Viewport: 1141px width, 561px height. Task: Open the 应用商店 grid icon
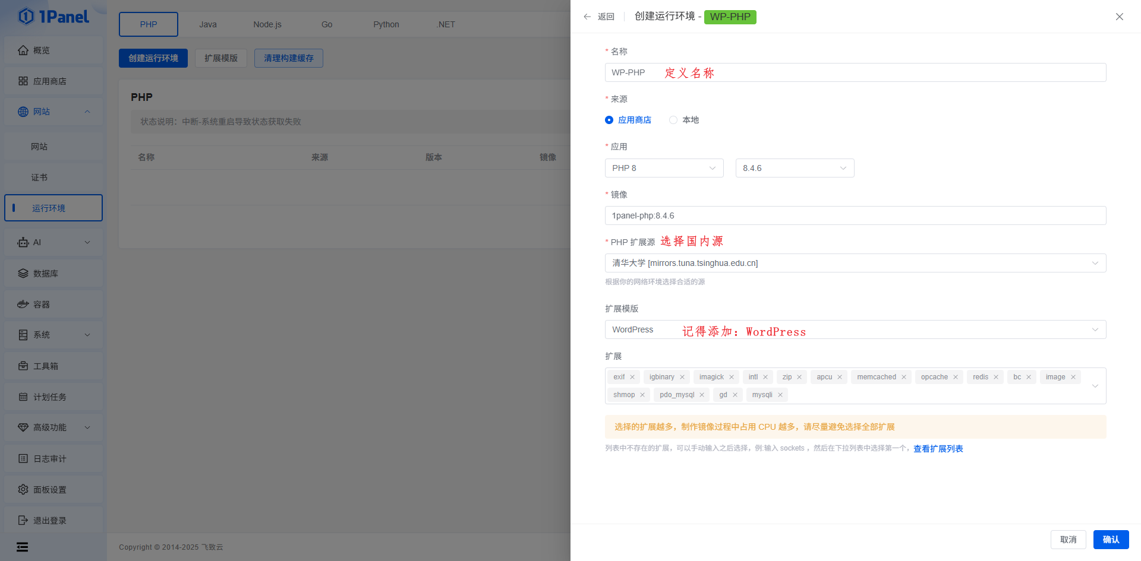pos(23,81)
